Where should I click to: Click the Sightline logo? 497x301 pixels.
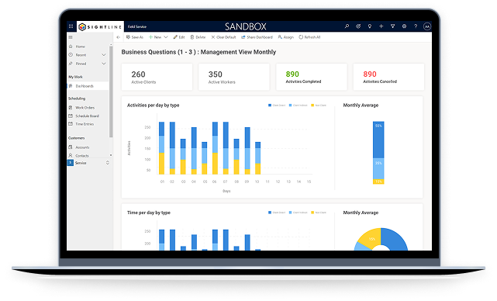pyautogui.click(x=100, y=27)
